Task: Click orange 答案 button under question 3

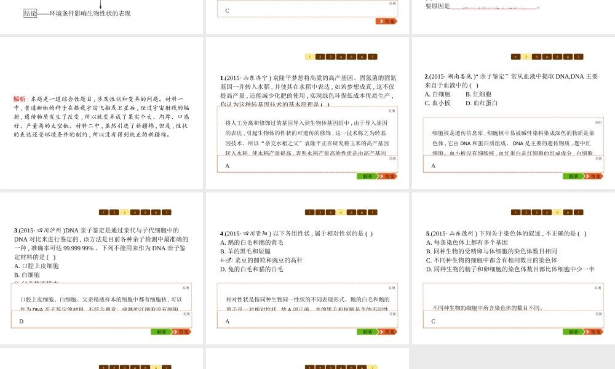Action: (183, 332)
